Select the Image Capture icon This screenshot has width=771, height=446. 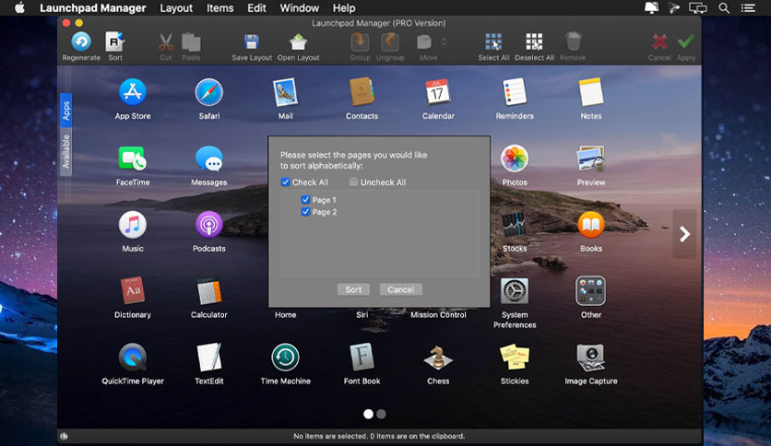coord(591,358)
